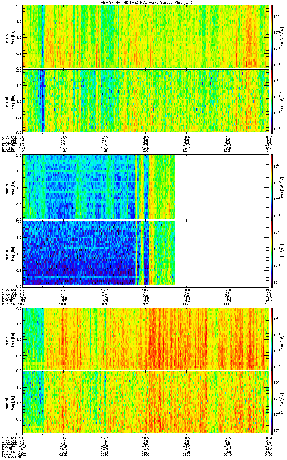Click the 0220 time tick label
287x460 pixels.
click(x=63, y=454)
